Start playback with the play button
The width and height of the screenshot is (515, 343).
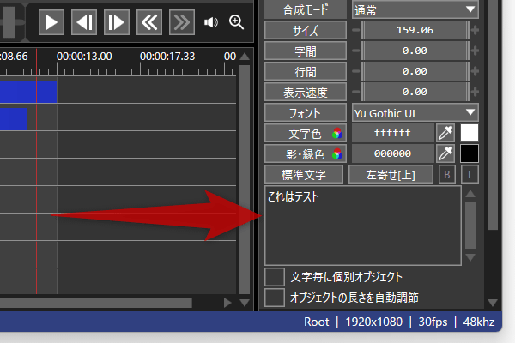(x=51, y=22)
